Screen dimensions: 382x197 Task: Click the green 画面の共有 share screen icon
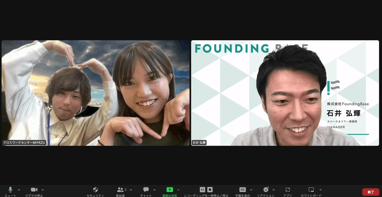pyautogui.click(x=170, y=190)
